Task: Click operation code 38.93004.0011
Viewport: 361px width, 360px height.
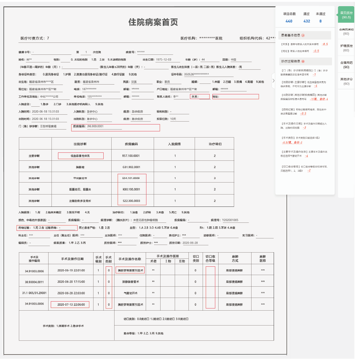Action: pyautogui.click(x=34, y=282)
